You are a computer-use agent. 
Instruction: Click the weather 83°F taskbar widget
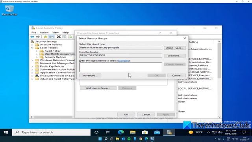[x=196, y=133]
